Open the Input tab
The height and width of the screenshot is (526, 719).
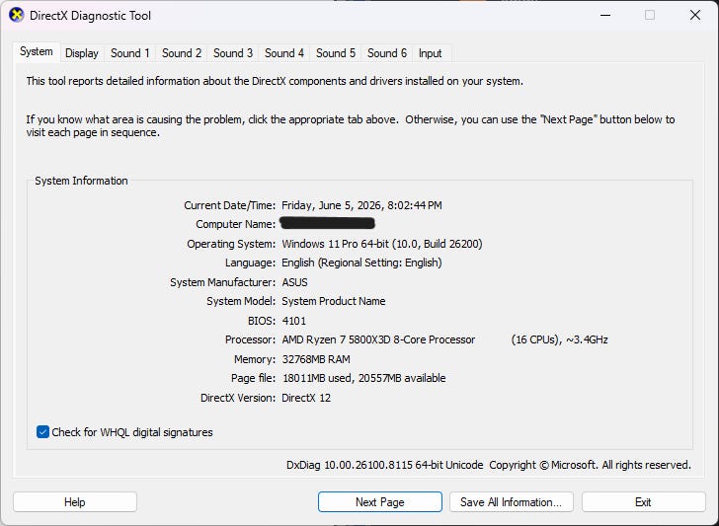coord(431,53)
